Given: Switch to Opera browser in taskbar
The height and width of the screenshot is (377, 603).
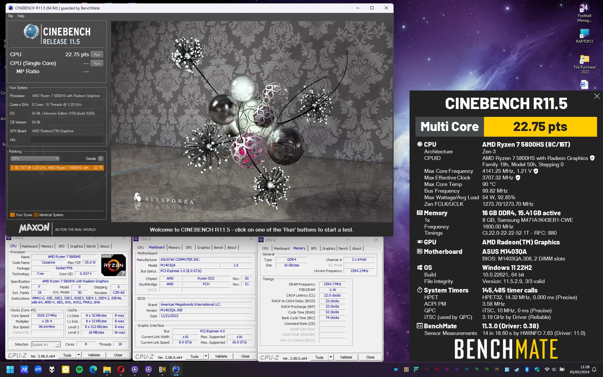Looking at the screenshot, I should point(121,369).
